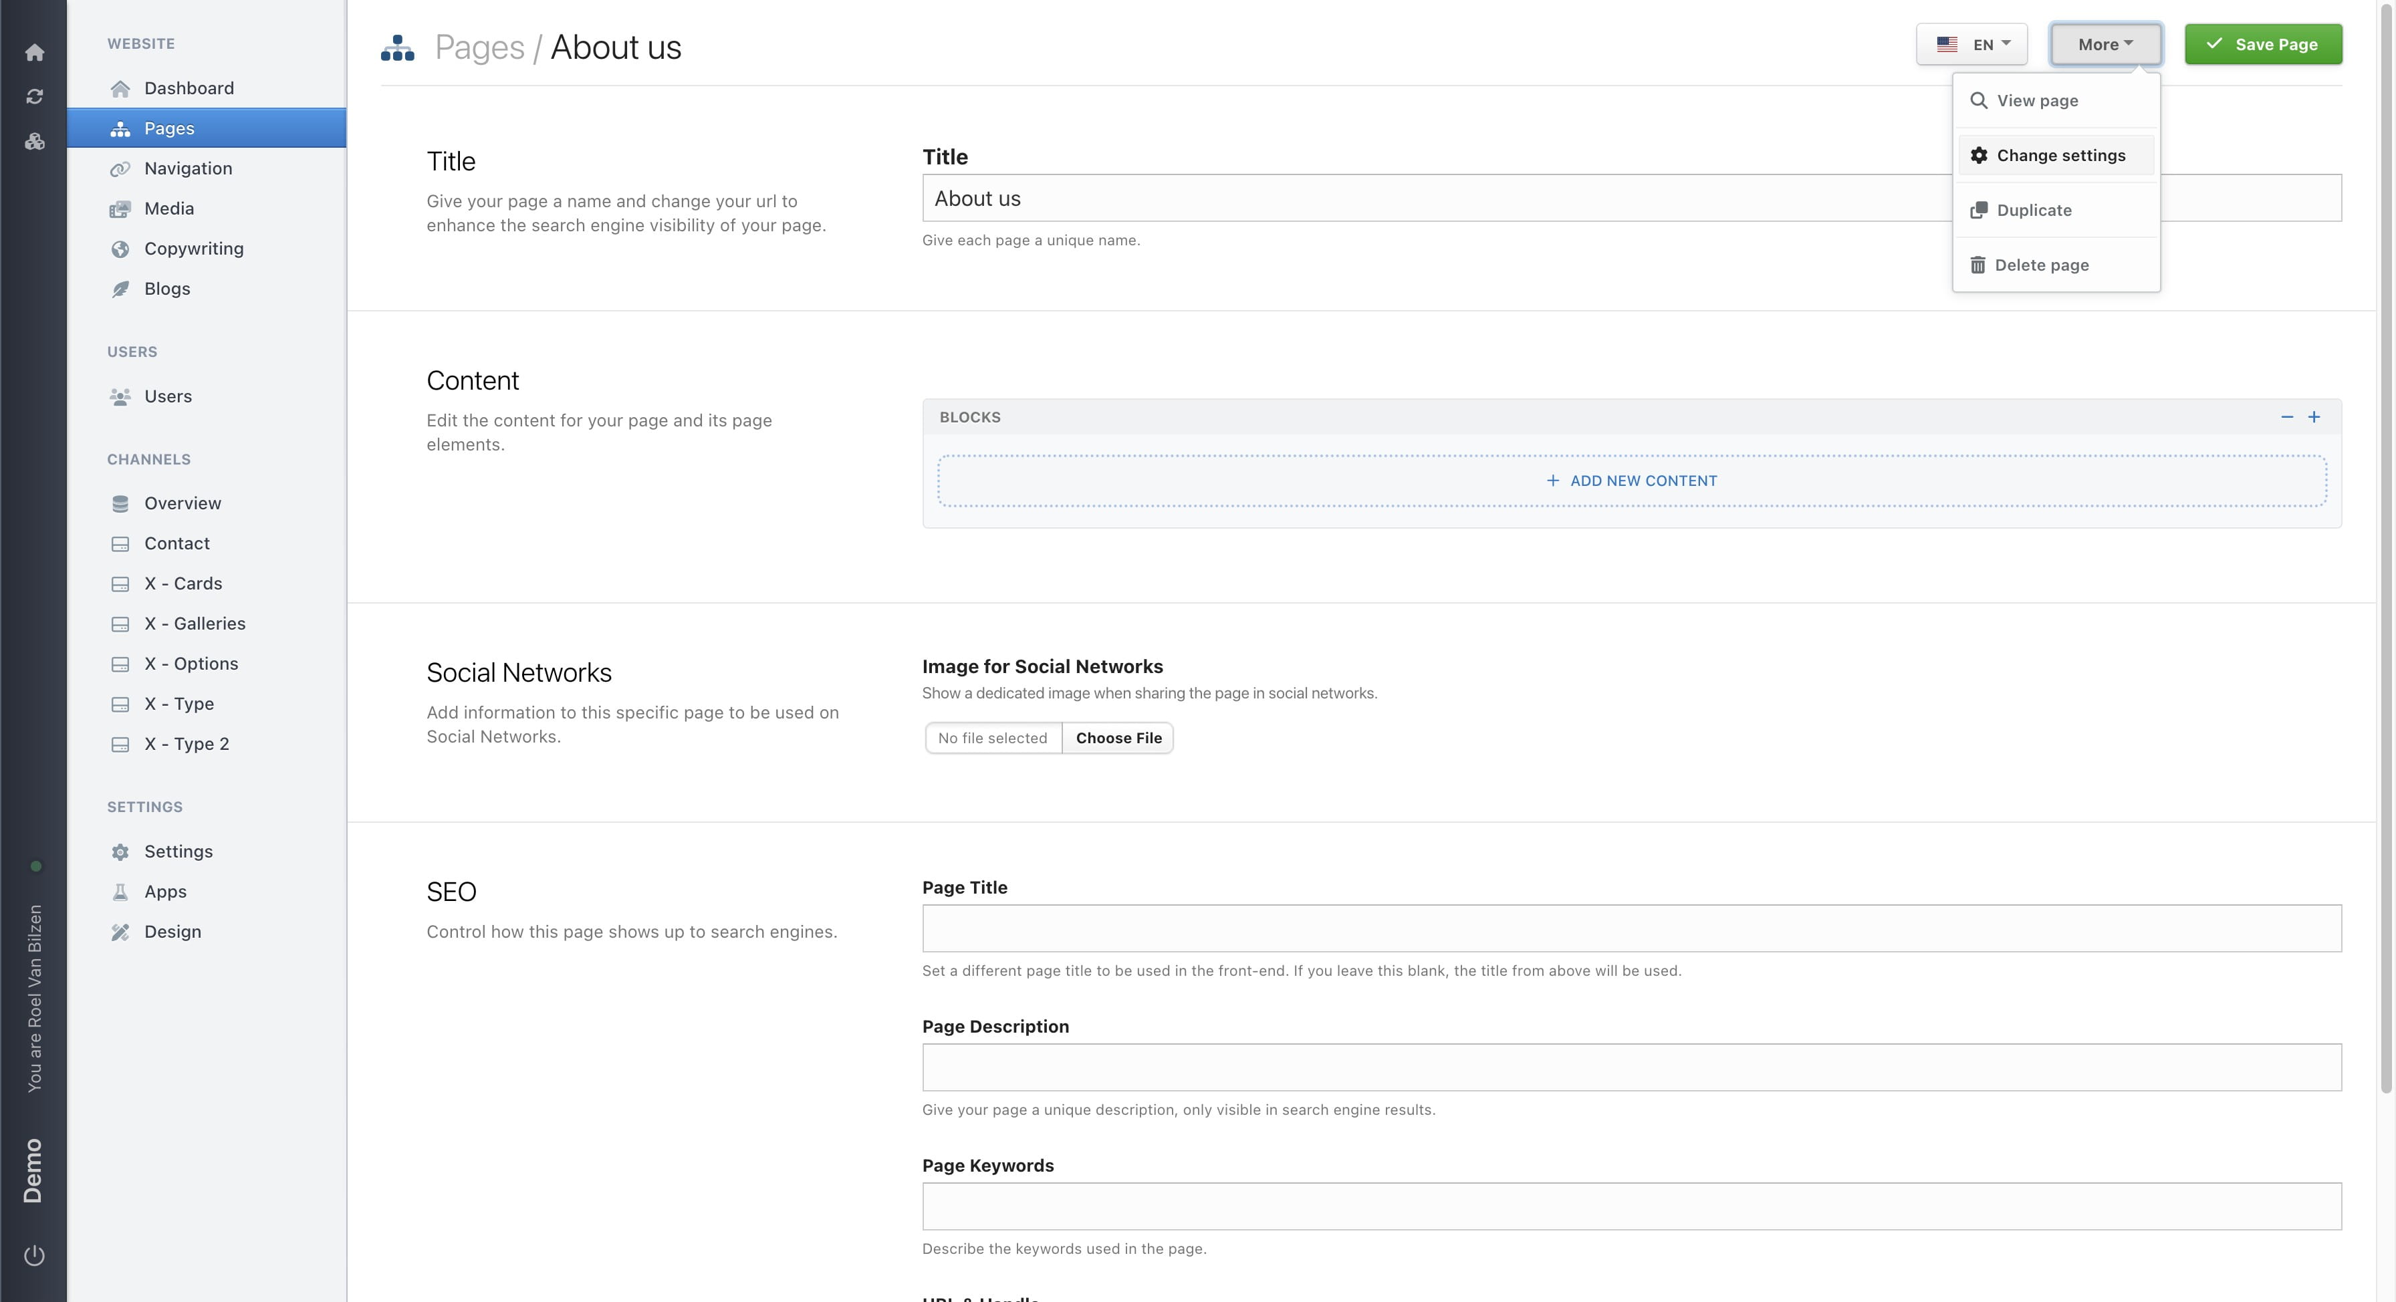2396x1302 pixels.
Task: Open Design via its paintbrush icon
Action: tap(121, 931)
